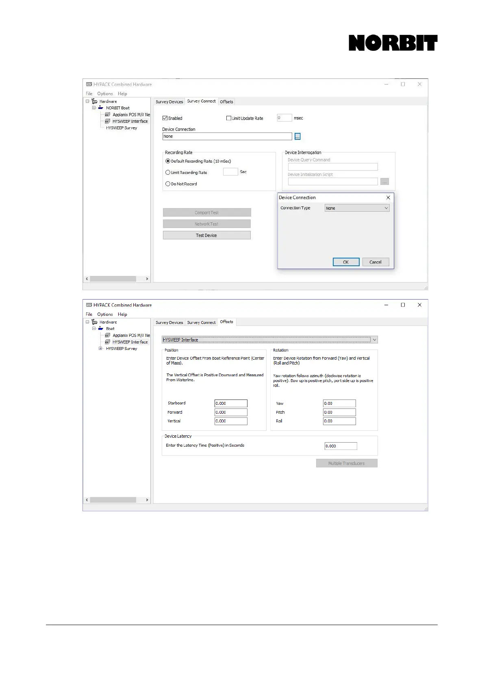
Task: Open Help menu in lower window
Action: 122,314
